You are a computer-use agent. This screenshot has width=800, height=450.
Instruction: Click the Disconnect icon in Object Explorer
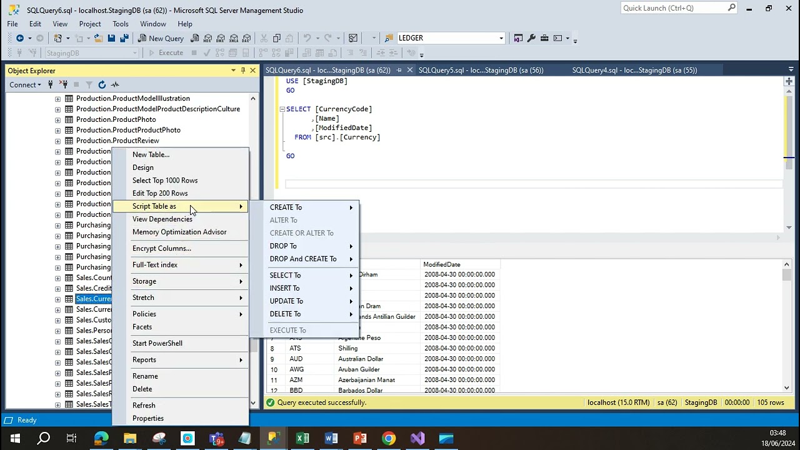63,85
